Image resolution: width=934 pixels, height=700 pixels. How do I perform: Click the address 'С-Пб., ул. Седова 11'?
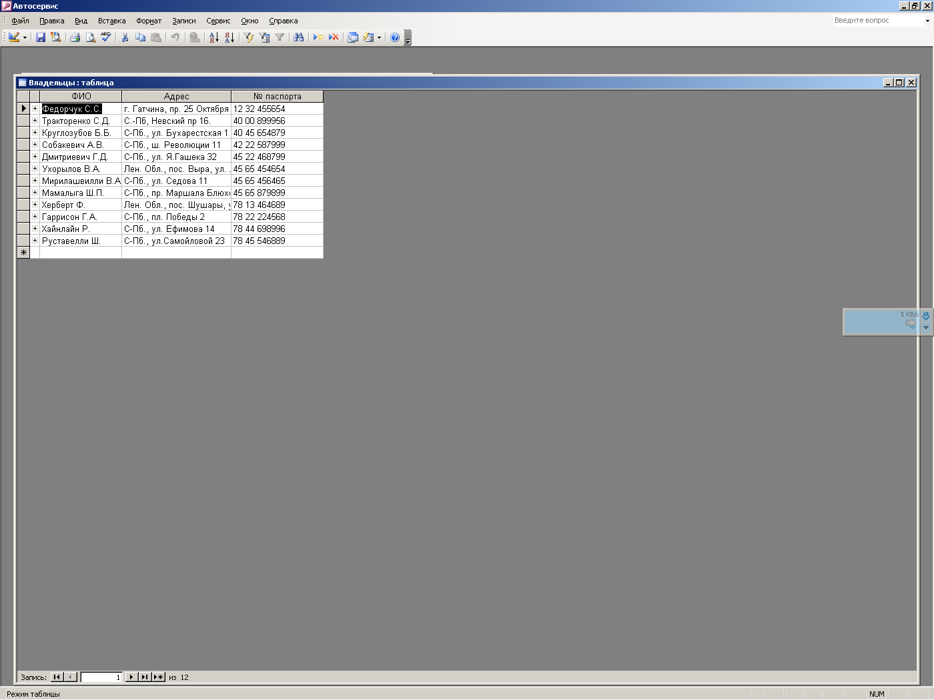[177, 181]
